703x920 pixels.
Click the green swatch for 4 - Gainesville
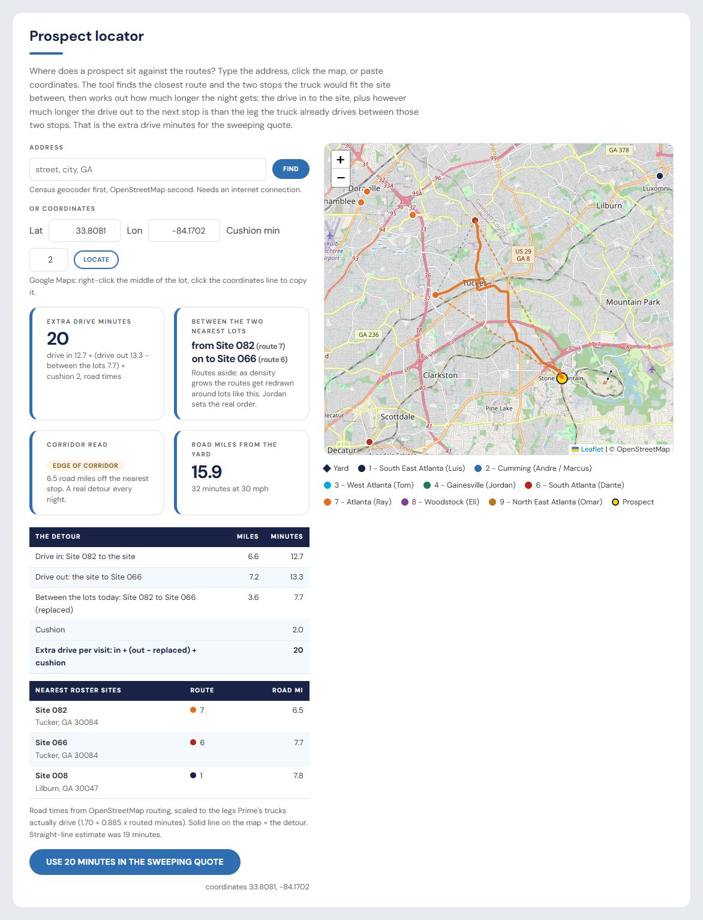point(427,485)
